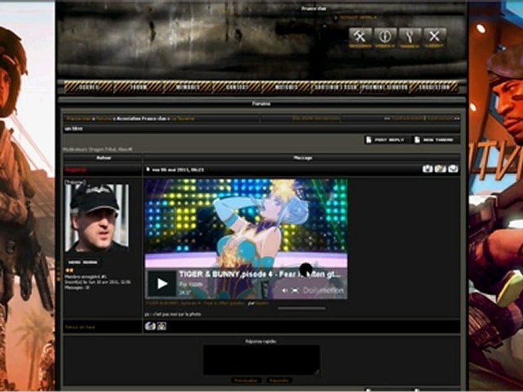Click the author avatar photo

[x=96, y=217]
